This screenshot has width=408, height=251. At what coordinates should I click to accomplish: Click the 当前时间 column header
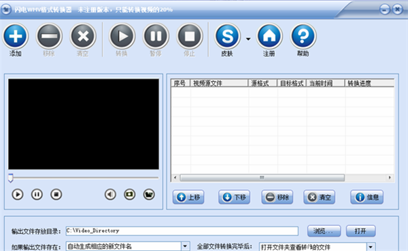(x=325, y=83)
